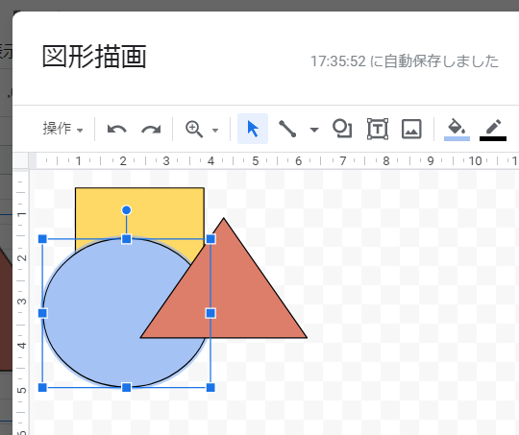Click the undo arrow icon
The width and height of the screenshot is (519, 435).
[117, 129]
